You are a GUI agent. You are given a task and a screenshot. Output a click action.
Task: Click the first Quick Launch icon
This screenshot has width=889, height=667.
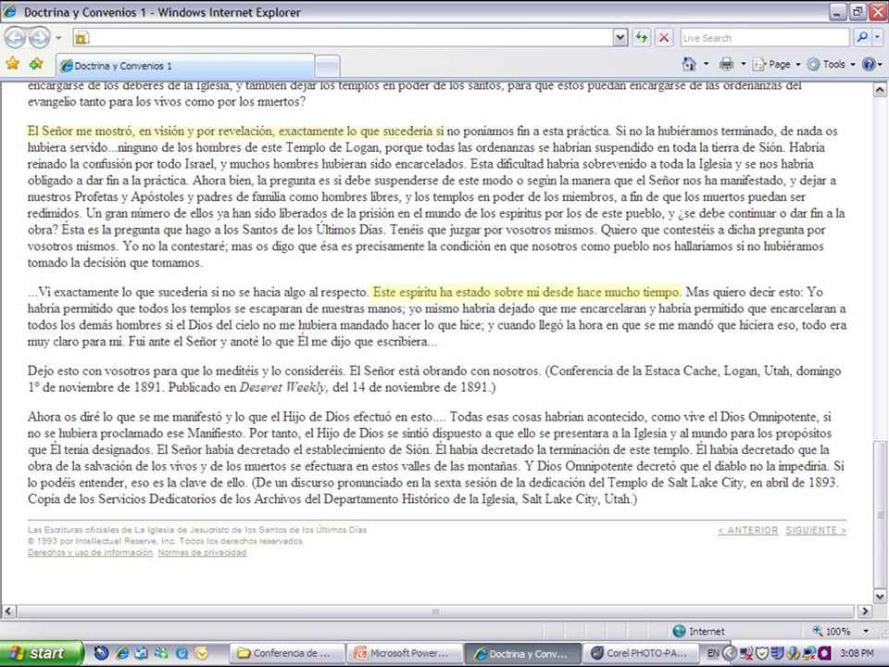(x=101, y=653)
